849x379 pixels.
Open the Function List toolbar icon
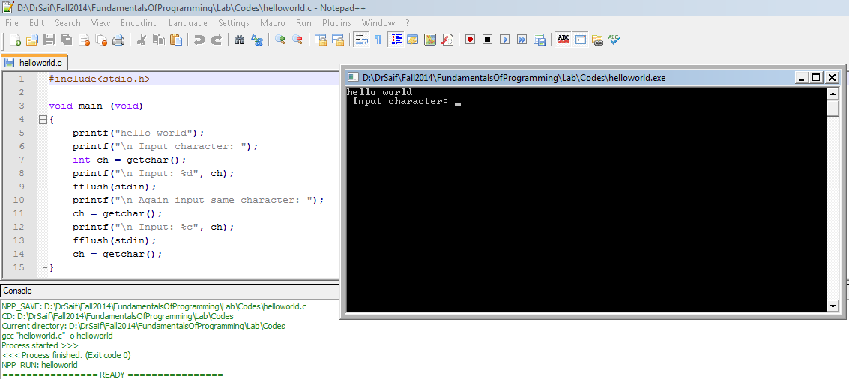click(447, 40)
